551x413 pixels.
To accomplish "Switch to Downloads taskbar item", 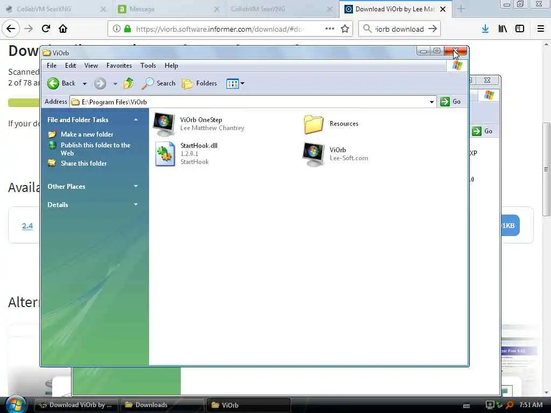I will click(x=162, y=405).
